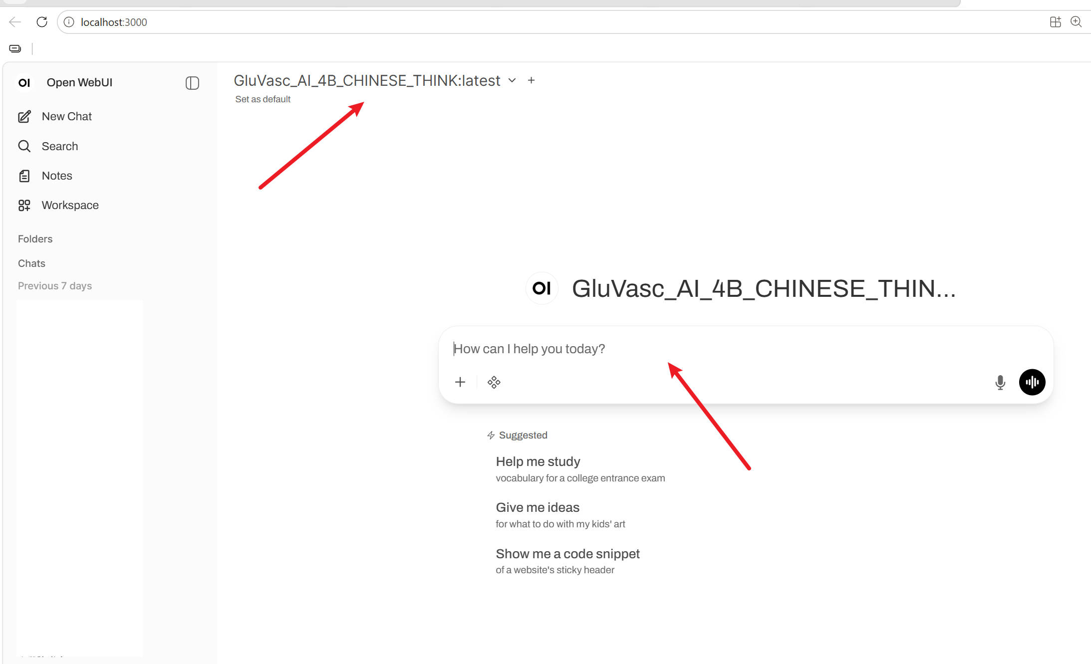
Task: Click the browser back arrow
Action: click(15, 22)
